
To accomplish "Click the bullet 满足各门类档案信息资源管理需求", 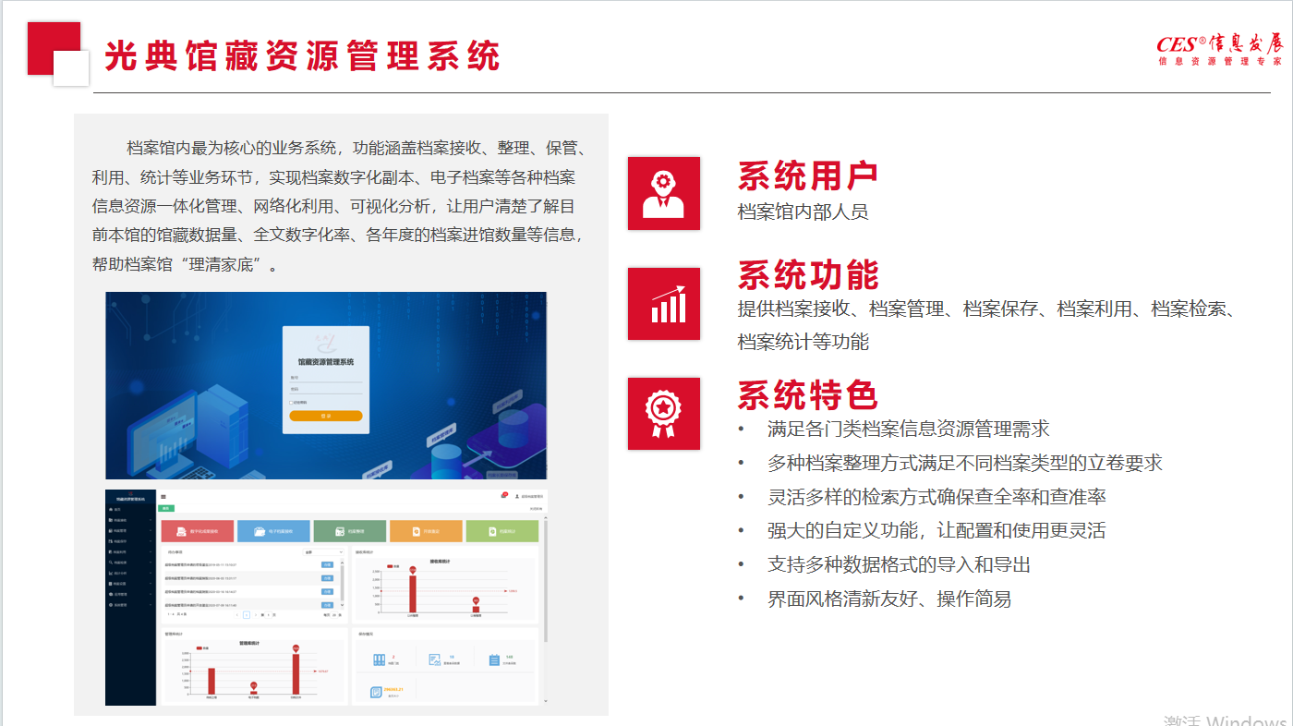I will coord(909,429).
